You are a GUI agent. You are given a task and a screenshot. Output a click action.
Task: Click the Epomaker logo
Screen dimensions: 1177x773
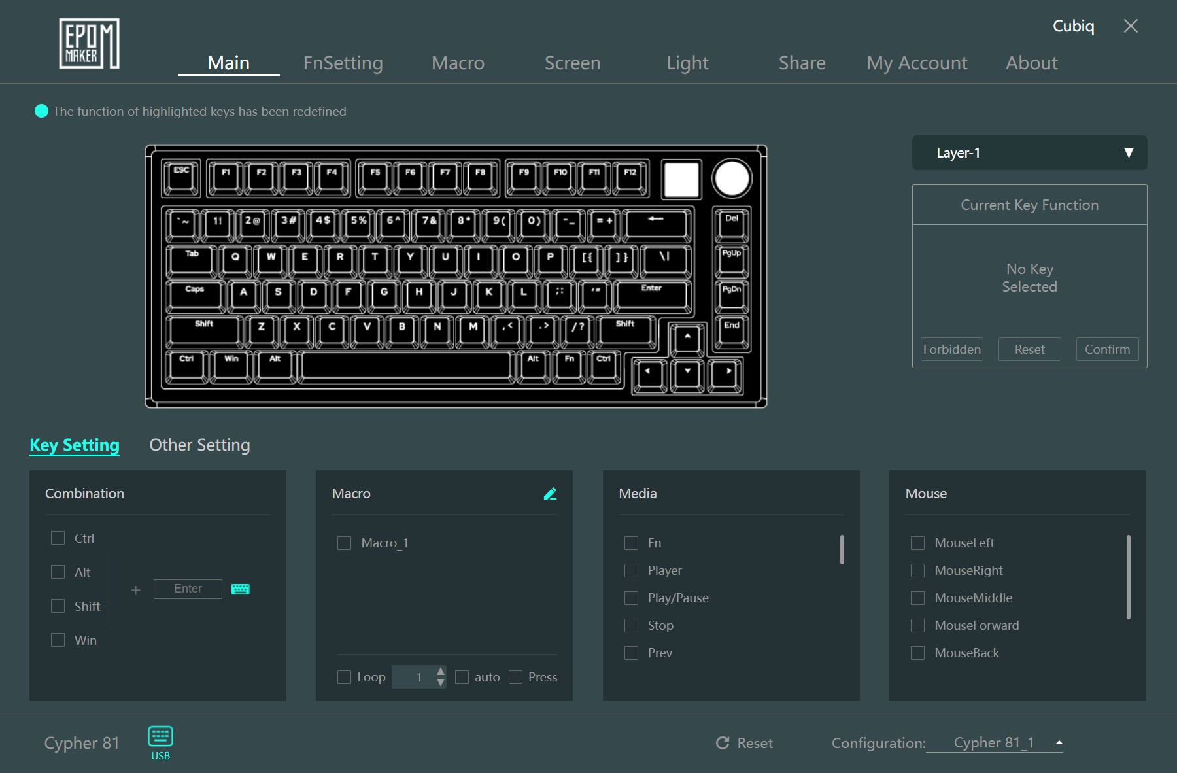(89, 43)
